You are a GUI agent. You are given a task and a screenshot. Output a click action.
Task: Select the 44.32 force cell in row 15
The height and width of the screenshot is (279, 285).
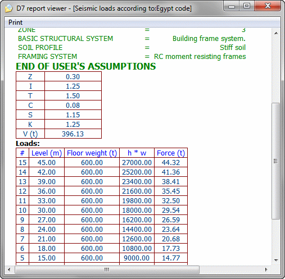[171, 162]
